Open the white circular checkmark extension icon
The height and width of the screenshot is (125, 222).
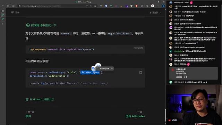pos(131,6)
